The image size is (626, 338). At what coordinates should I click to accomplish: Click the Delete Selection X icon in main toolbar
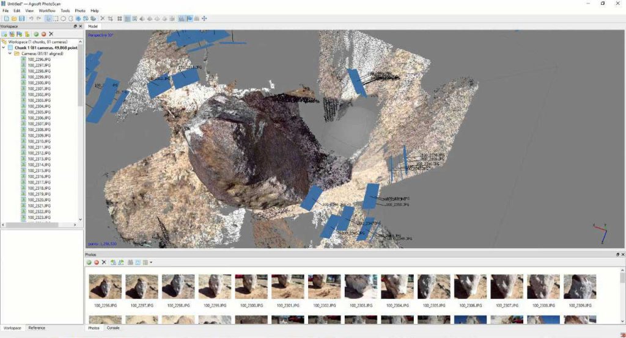coord(103,18)
